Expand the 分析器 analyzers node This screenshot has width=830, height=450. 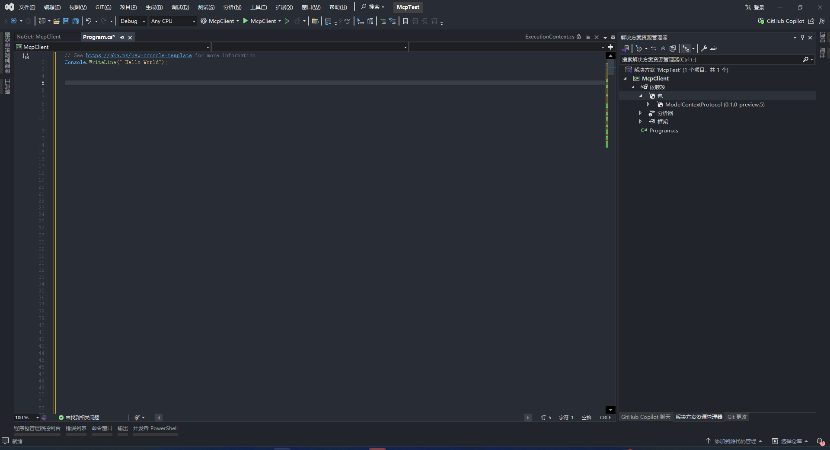(640, 113)
